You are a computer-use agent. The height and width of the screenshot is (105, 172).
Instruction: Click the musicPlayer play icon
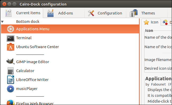10,89
